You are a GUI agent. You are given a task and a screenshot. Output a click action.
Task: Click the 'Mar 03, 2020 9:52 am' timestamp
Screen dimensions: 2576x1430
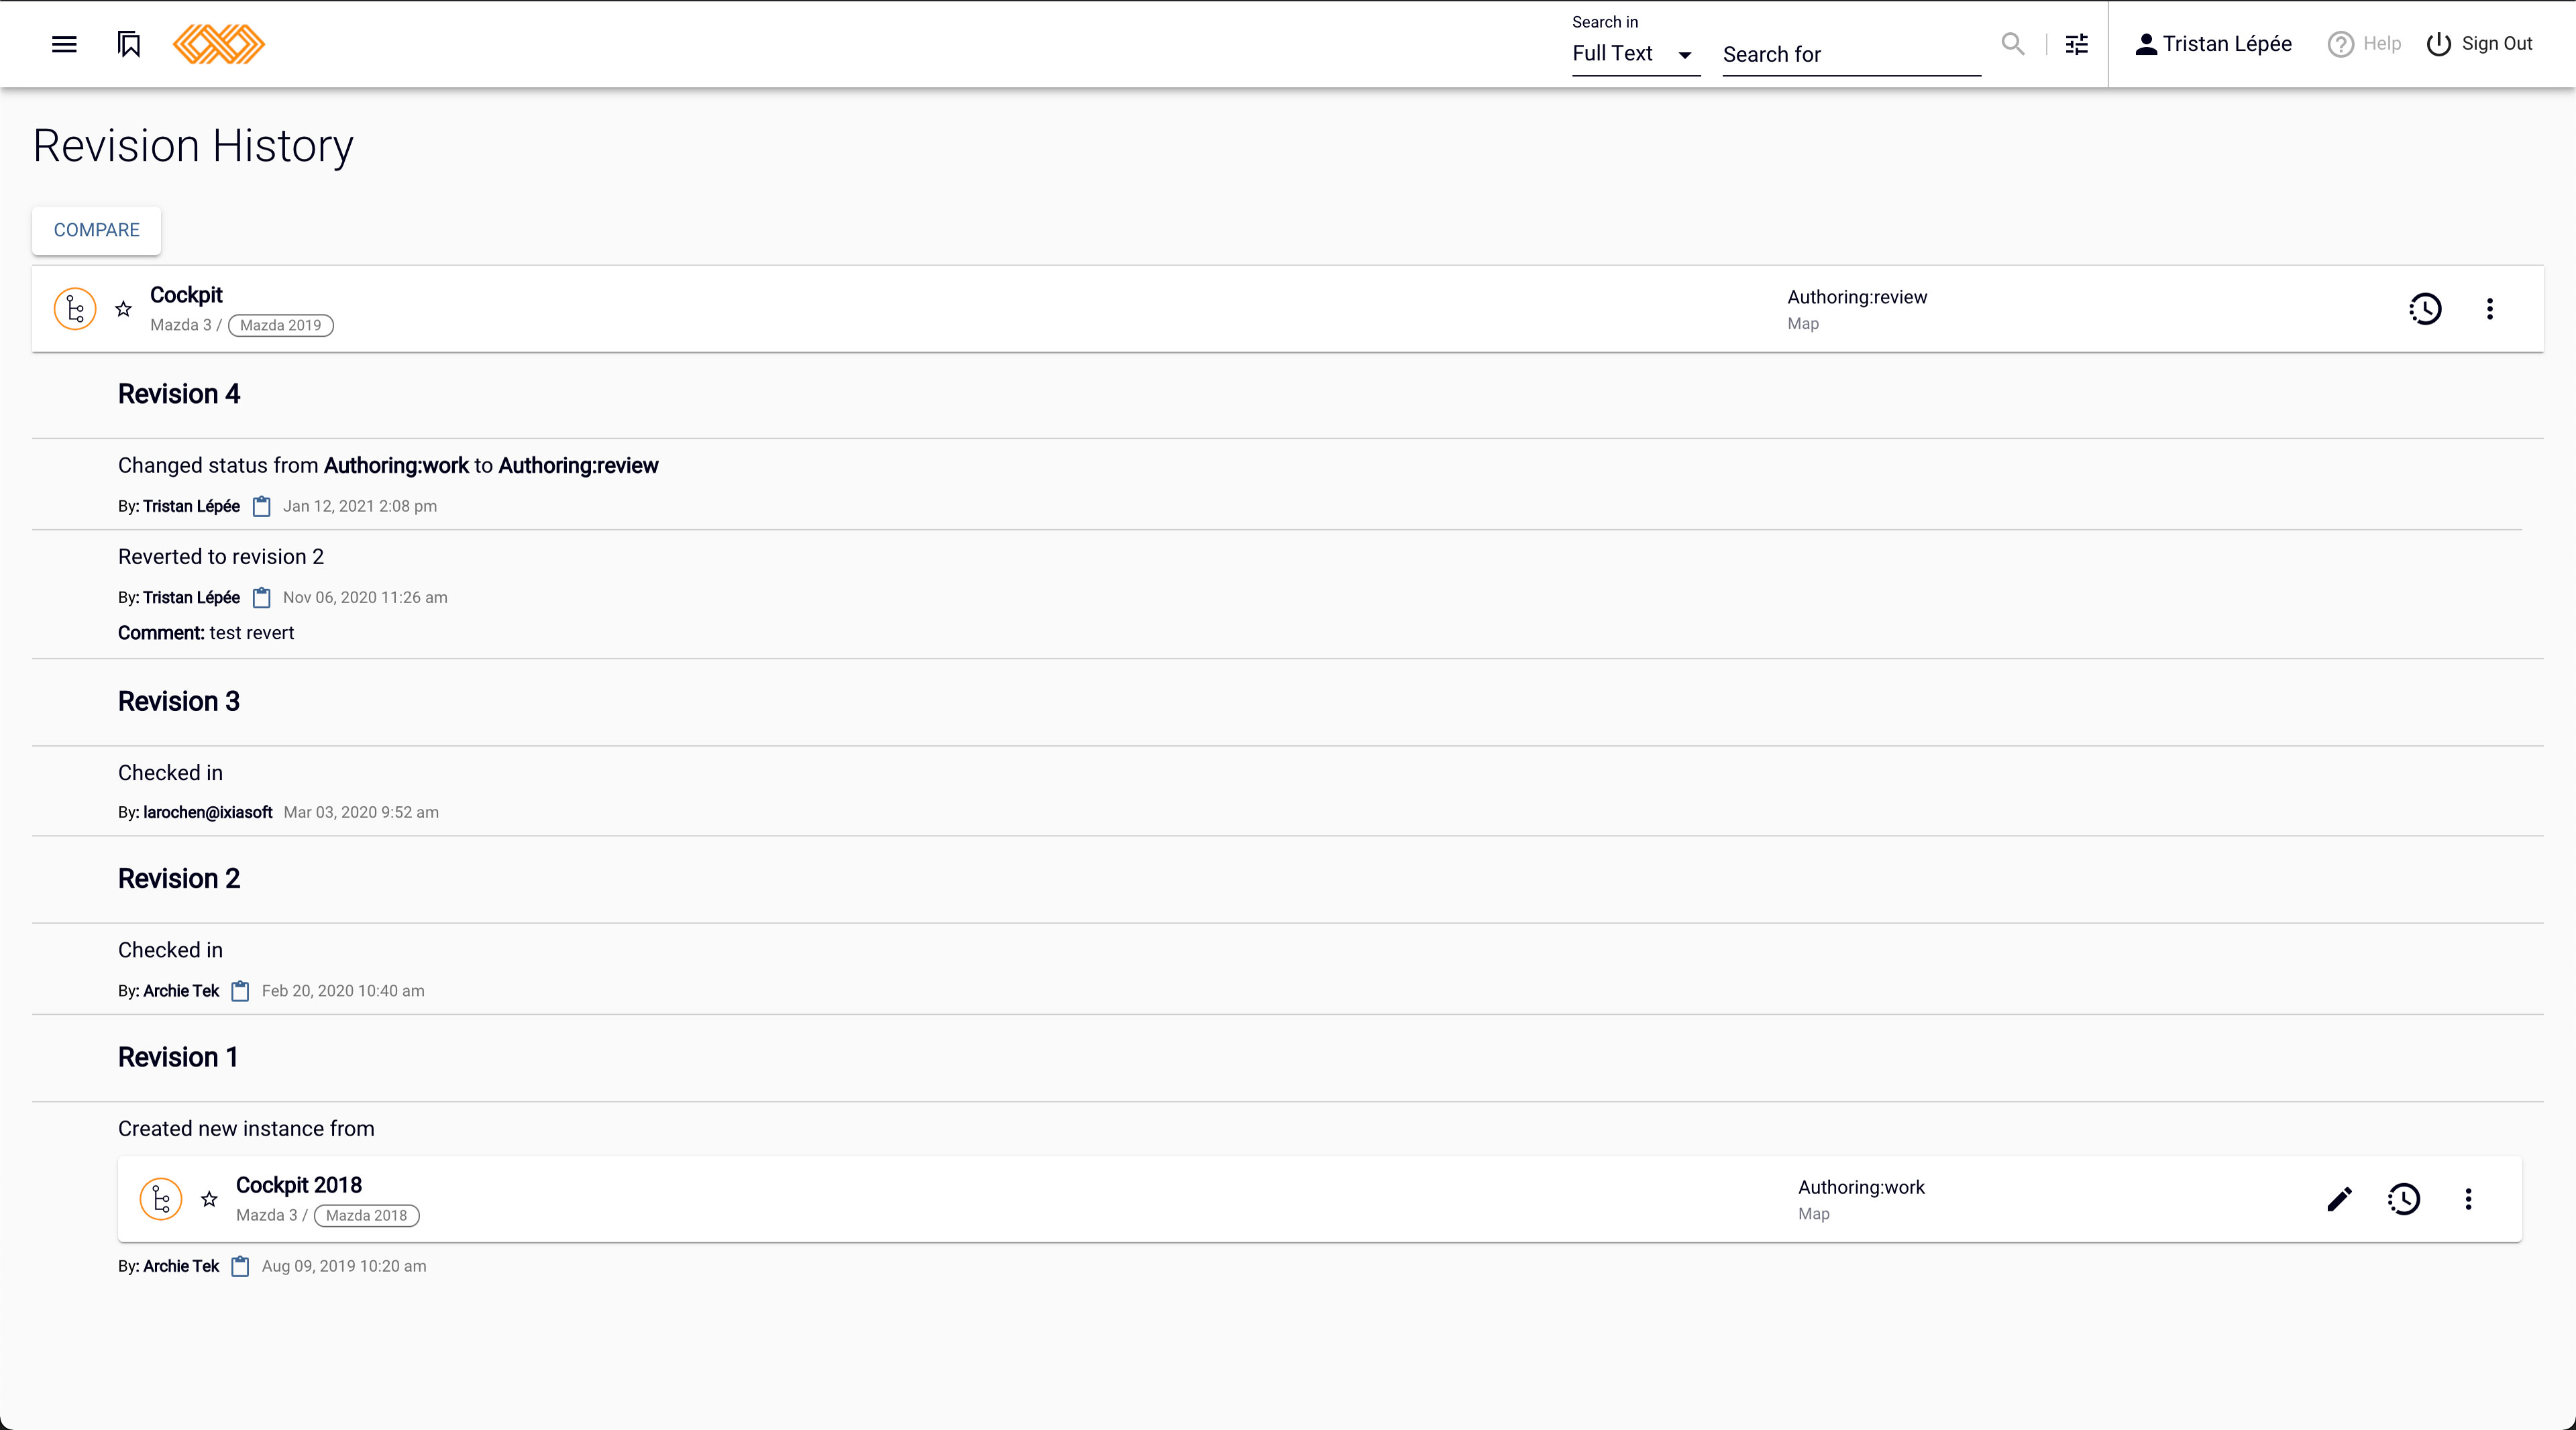[361, 812]
